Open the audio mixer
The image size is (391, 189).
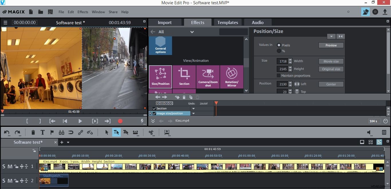tap(384, 132)
